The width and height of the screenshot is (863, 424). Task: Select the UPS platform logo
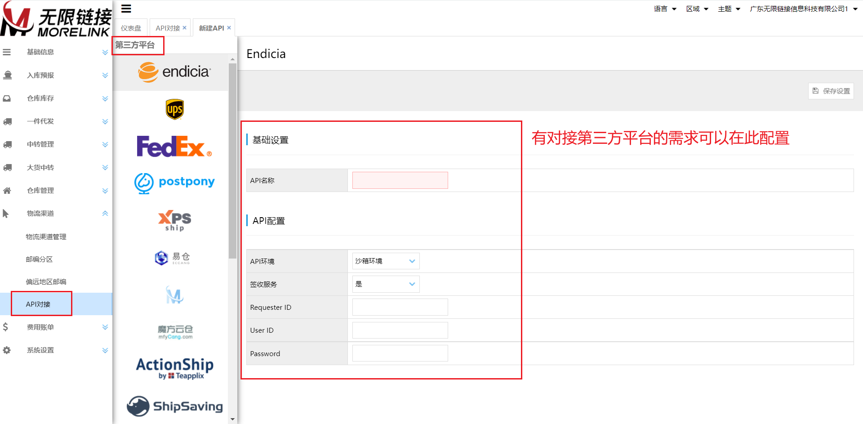(174, 109)
